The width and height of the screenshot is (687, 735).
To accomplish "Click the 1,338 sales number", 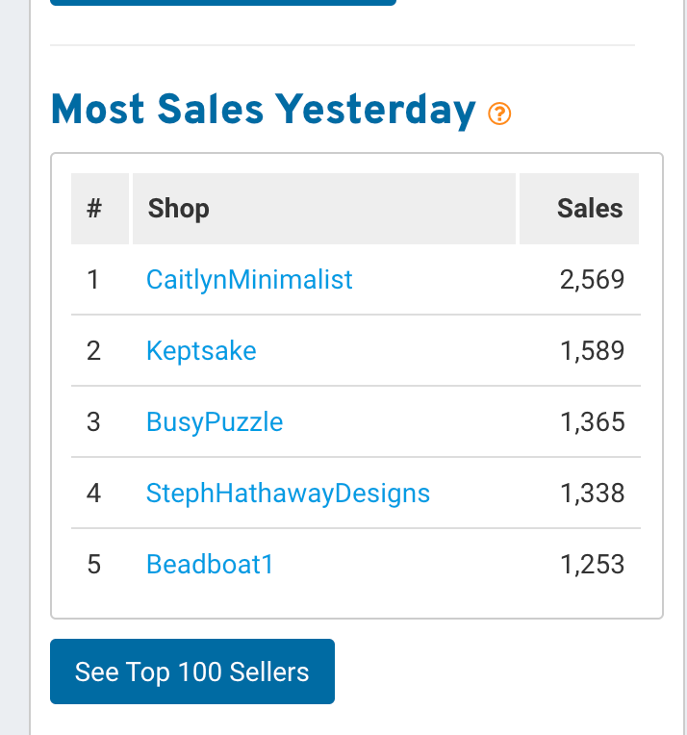I will 593,494.
